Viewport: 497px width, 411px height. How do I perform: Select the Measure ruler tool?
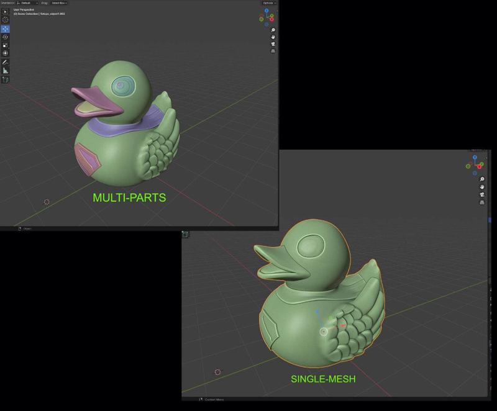tap(6, 70)
